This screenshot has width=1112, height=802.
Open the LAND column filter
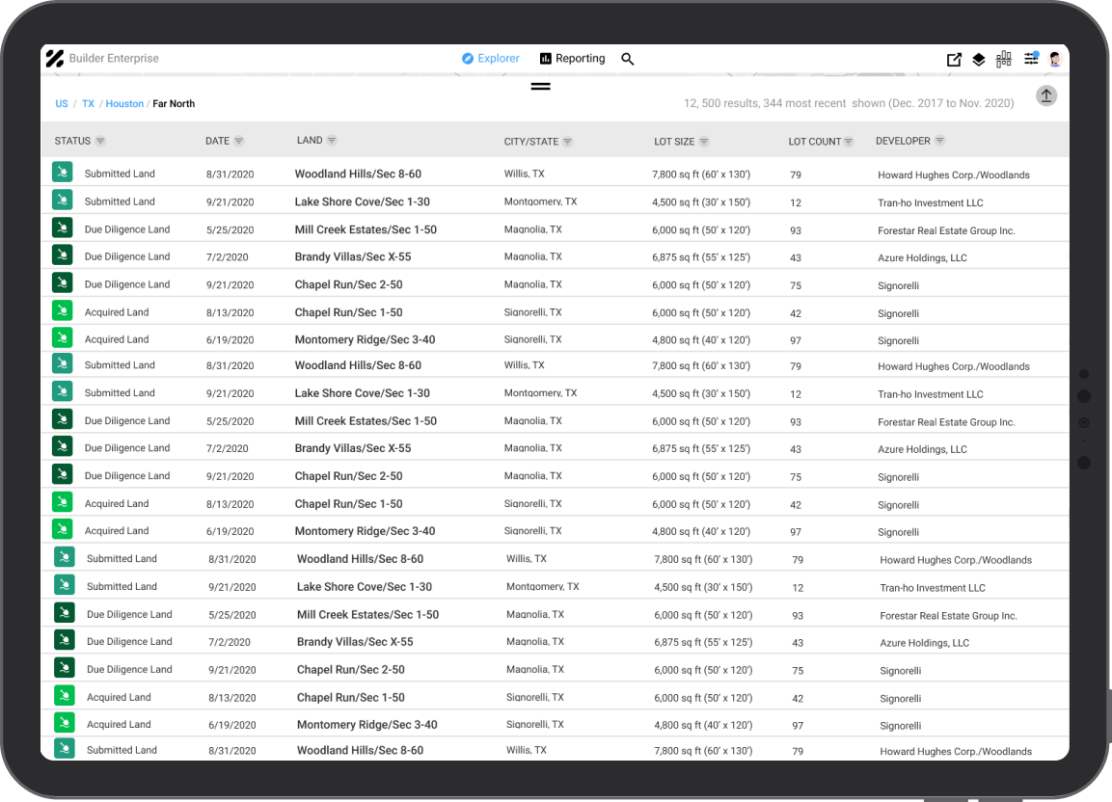[x=332, y=141]
